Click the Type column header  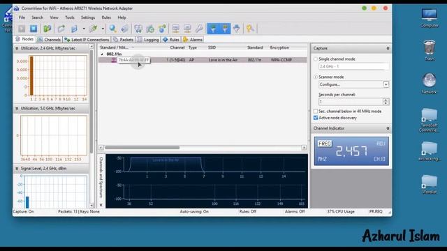pos(193,47)
